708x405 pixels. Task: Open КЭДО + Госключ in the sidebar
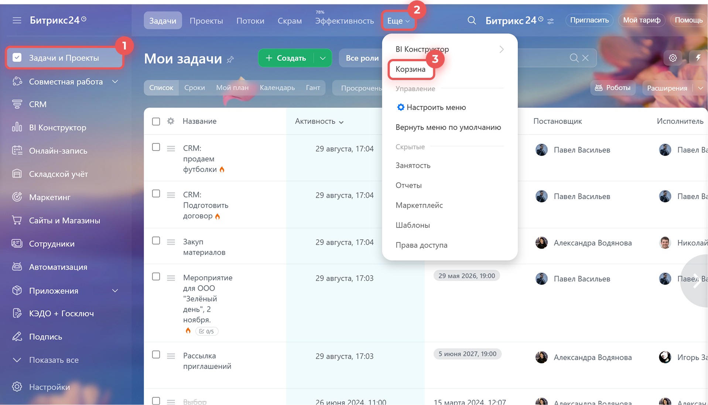[x=61, y=314]
